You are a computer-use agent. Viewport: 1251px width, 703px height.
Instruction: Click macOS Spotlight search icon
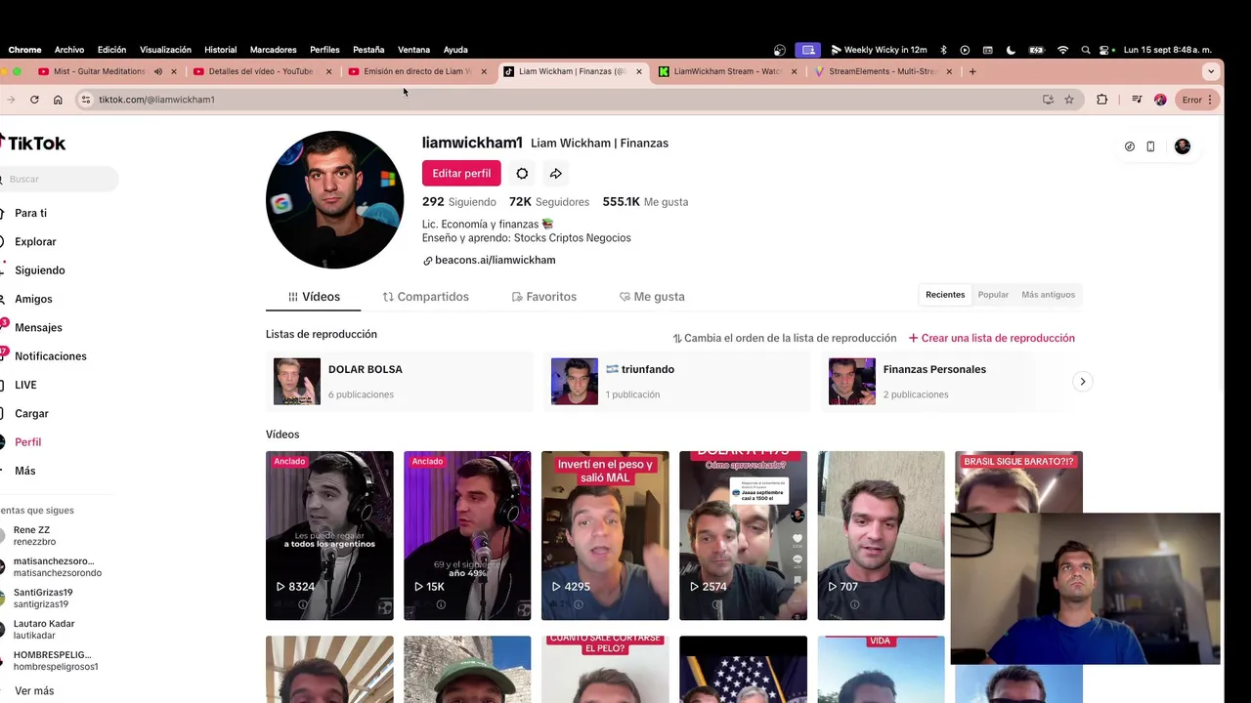1086,50
